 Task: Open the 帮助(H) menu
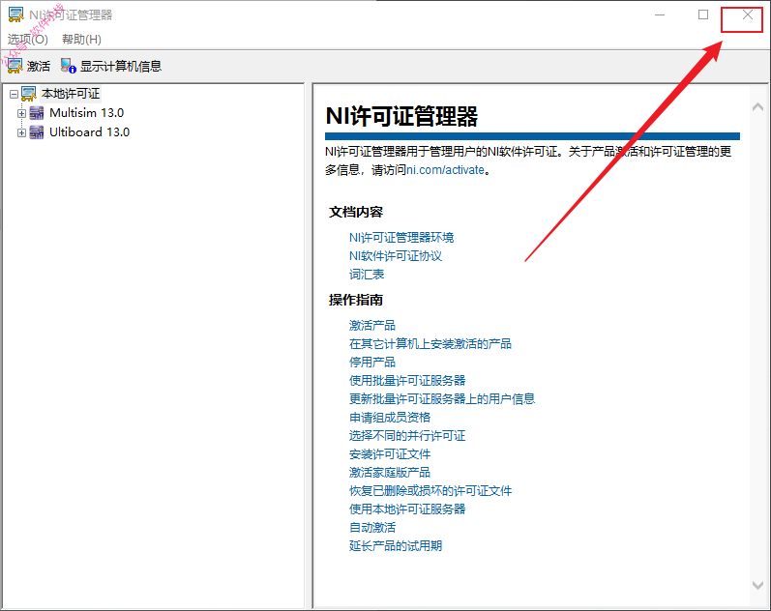pyautogui.click(x=81, y=40)
